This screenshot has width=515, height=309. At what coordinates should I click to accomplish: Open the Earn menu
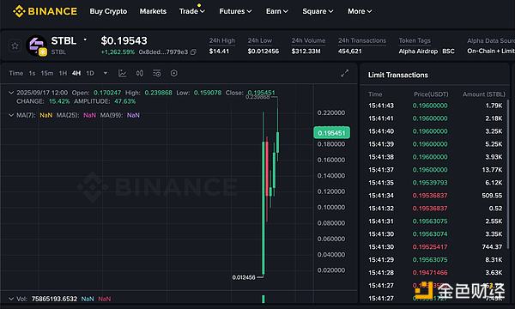click(x=277, y=11)
